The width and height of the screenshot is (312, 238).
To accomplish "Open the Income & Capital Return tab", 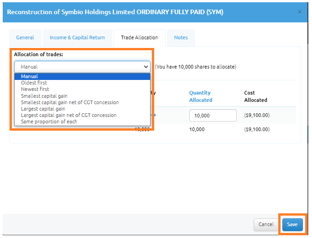I will click(77, 37).
